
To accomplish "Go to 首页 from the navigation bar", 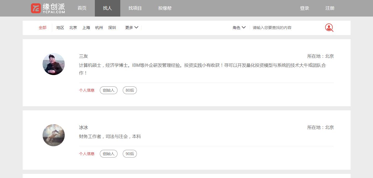I will click(82, 8).
